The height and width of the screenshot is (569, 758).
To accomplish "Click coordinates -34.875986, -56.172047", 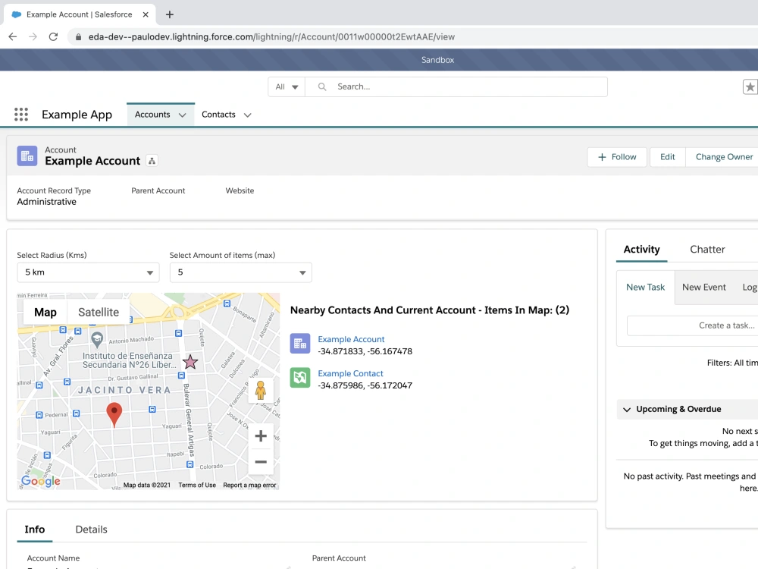I will tap(365, 385).
